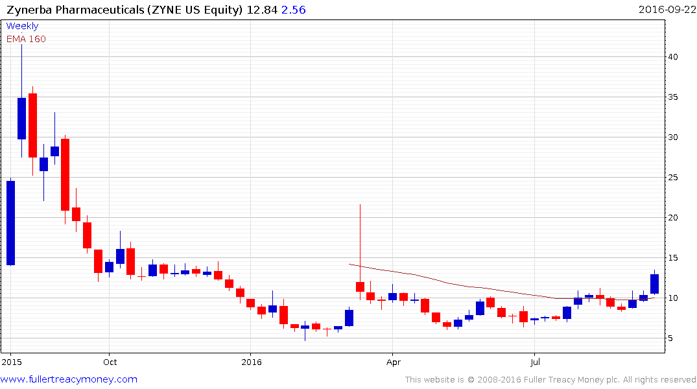Click the 5 price axis label

[670, 338]
